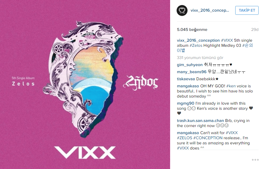Click the TAKİP ET follow button
Screen dimensions: 262x169
[247, 10]
